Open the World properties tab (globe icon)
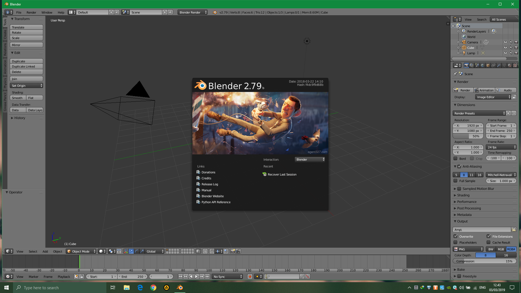Viewport: 521px width, 293px height. pyautogui.click(x=482, y=65)
